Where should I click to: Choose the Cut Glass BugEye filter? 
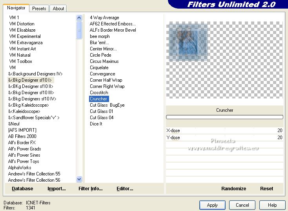107,105
